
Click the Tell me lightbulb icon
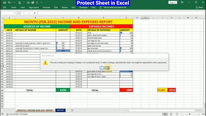pos(100,7)
